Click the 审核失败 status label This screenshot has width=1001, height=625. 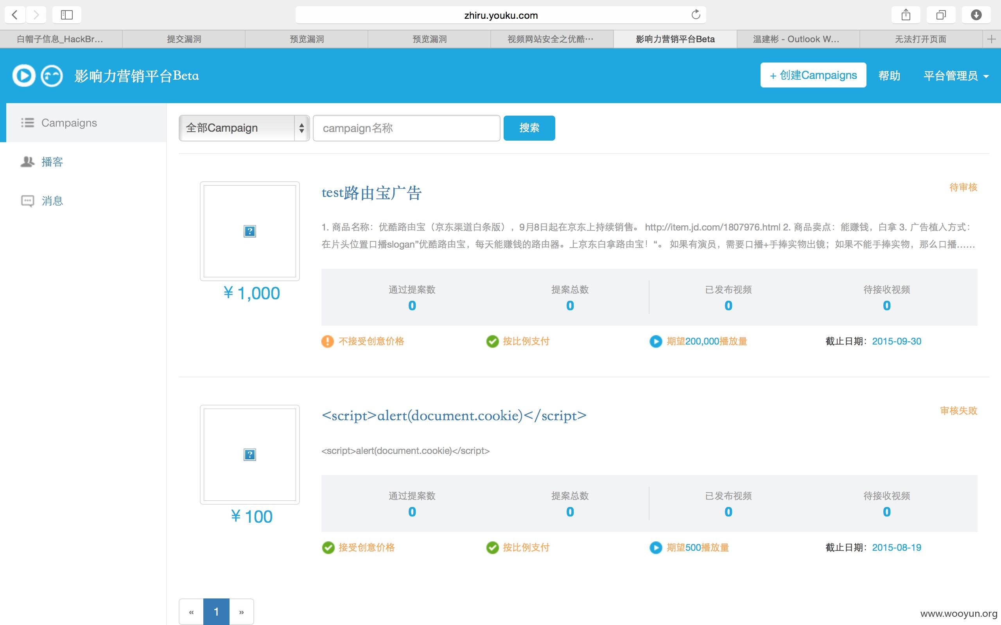[958, 411]
